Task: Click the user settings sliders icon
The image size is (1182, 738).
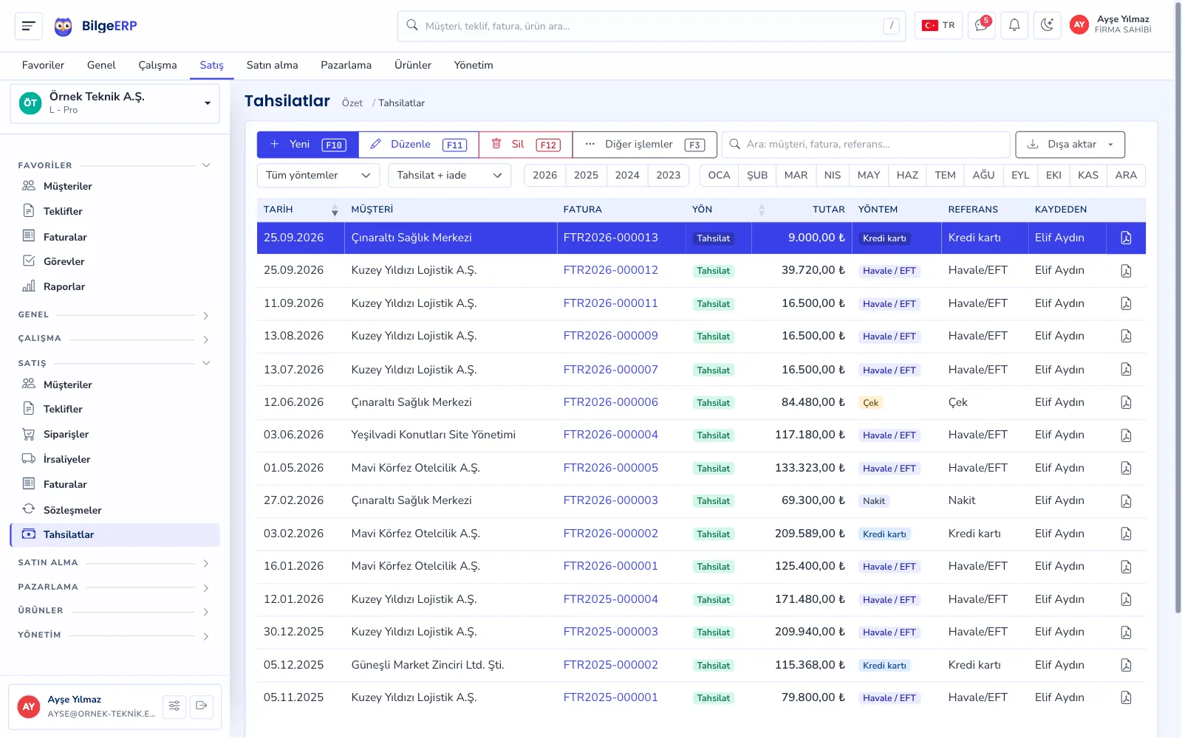Action: pos(174,706)
